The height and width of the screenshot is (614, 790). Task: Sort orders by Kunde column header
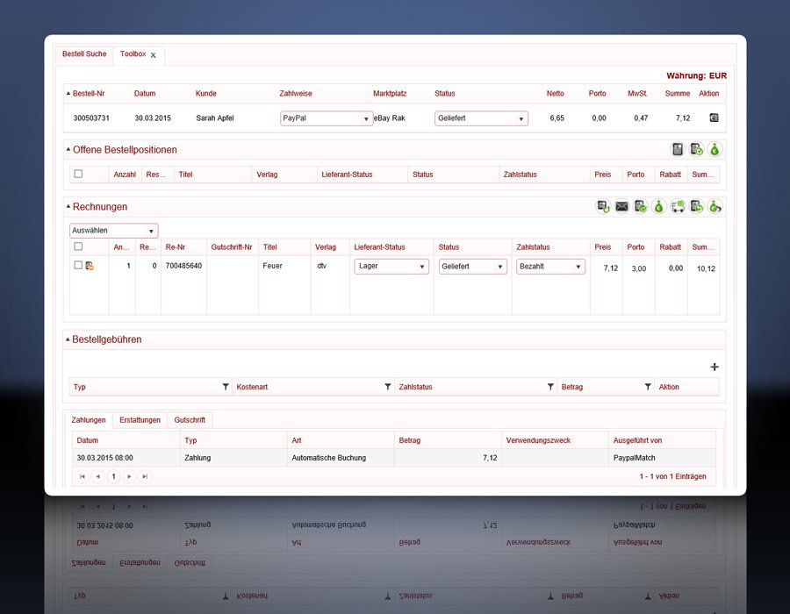tap(206, 94)
